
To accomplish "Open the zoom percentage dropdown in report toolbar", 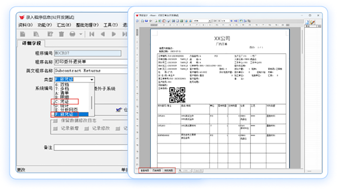I will (209, 21).
